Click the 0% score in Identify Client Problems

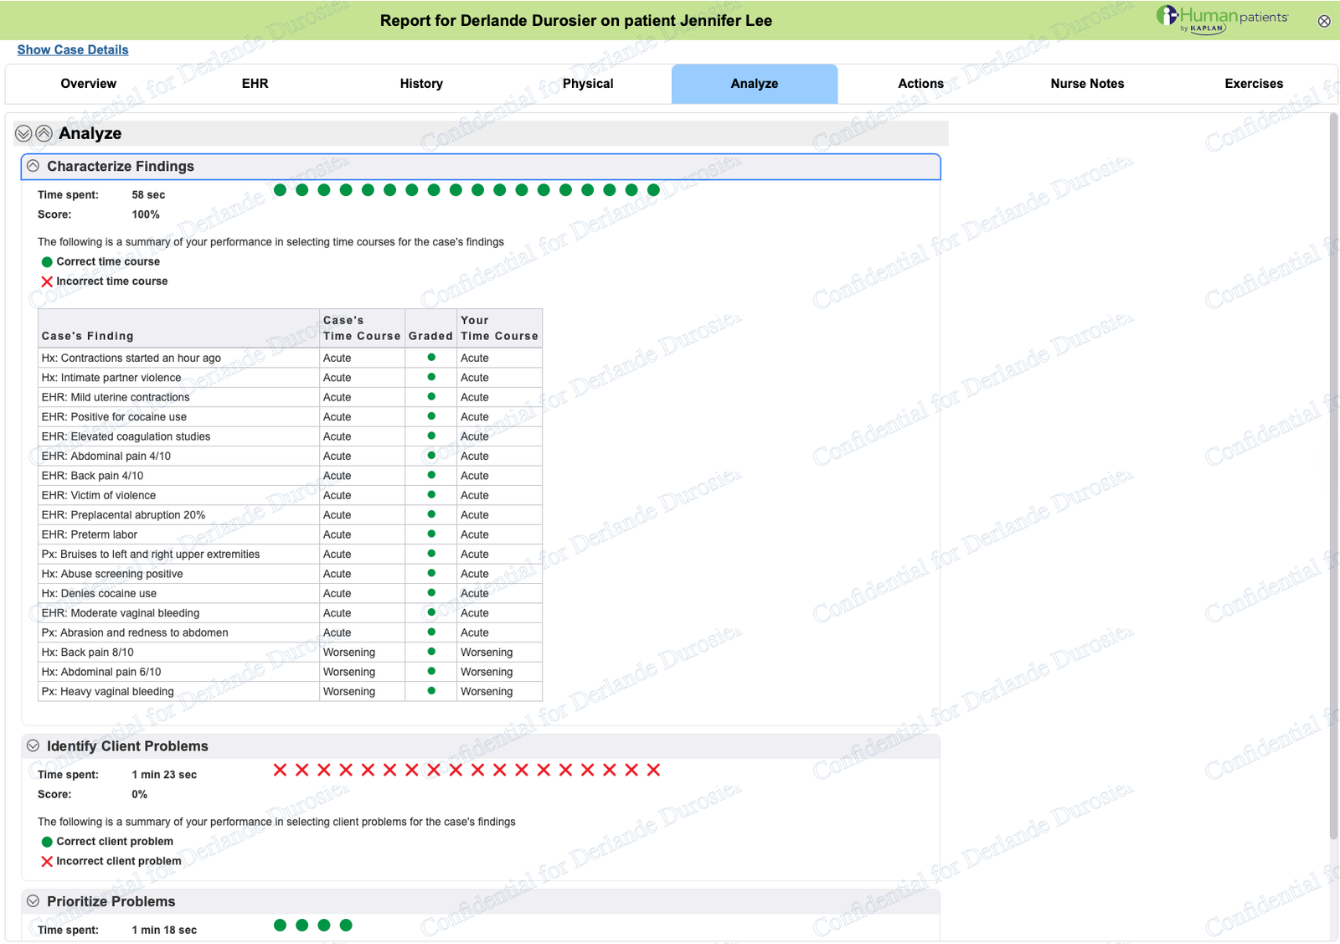tap(140, 794)
